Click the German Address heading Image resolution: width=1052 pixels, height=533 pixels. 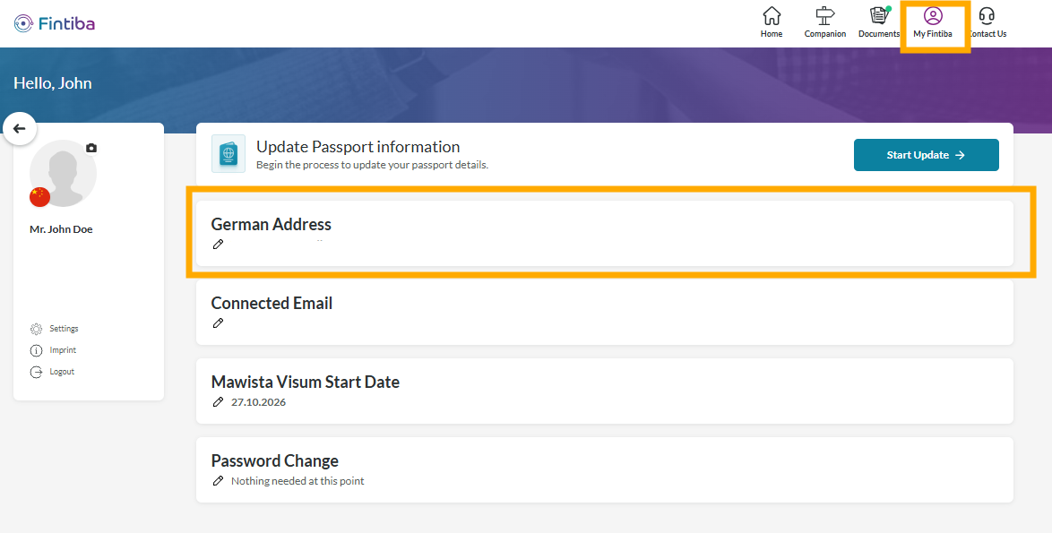point(271,224)
